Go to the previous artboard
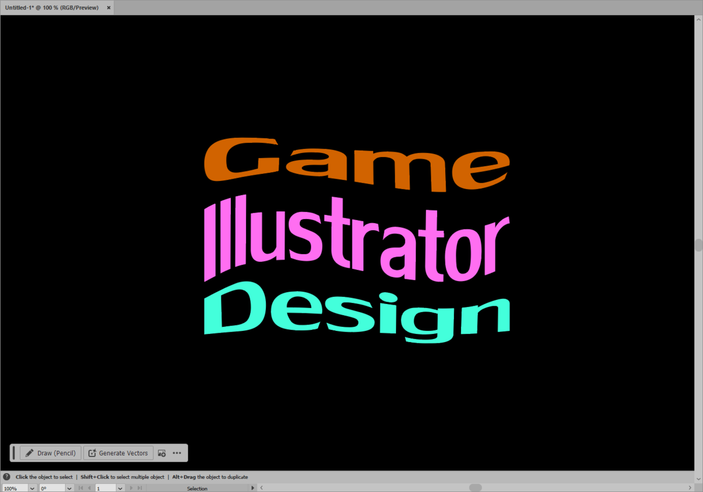703x492 pixels. coord(89,488)
